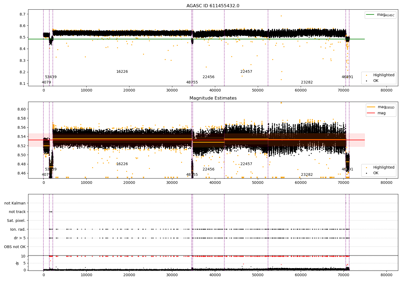Click y-axis tick 5 on the dr axis
Screen dimensions: 402x281
click(24, 263)
